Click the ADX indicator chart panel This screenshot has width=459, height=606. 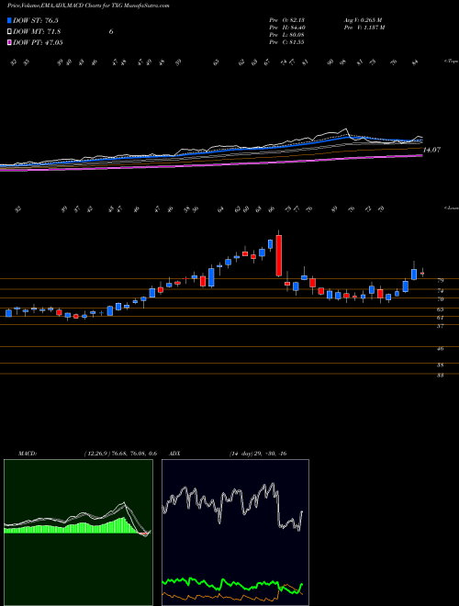click(235, 533)
